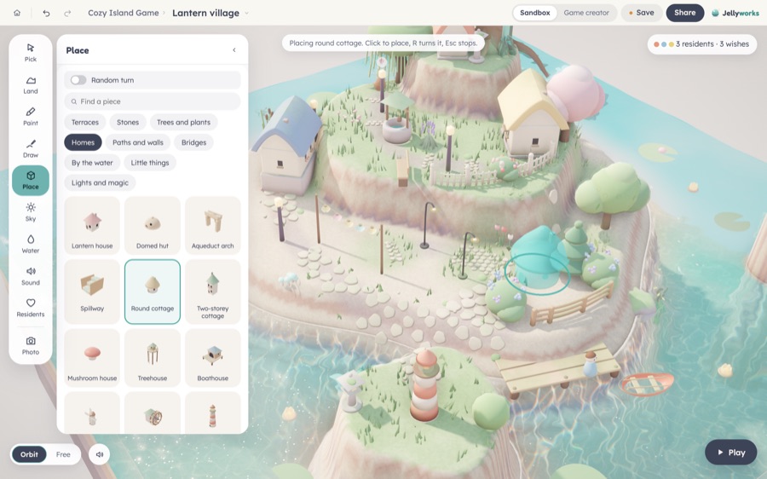Open Cozy Island Game breadcrumb
767x479 pixels.
pyautogui.click(x=124, y=13)
